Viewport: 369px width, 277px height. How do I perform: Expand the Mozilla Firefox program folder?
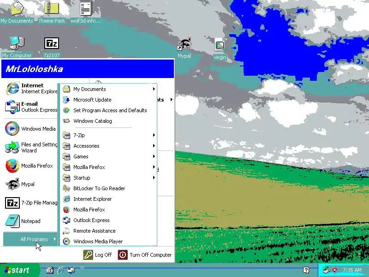(108, 167)
